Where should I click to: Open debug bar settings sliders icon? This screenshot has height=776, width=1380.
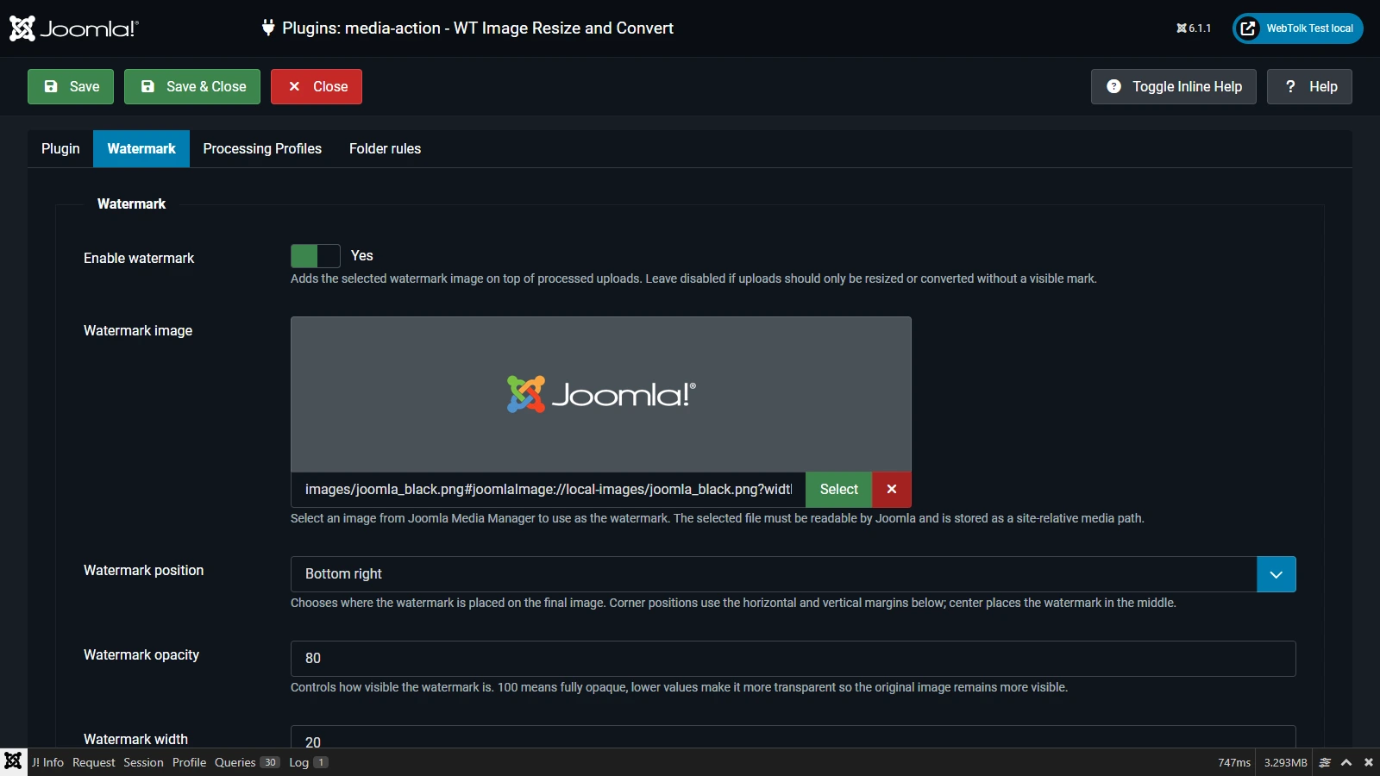pyautogui.click(x=1326, y=762)
